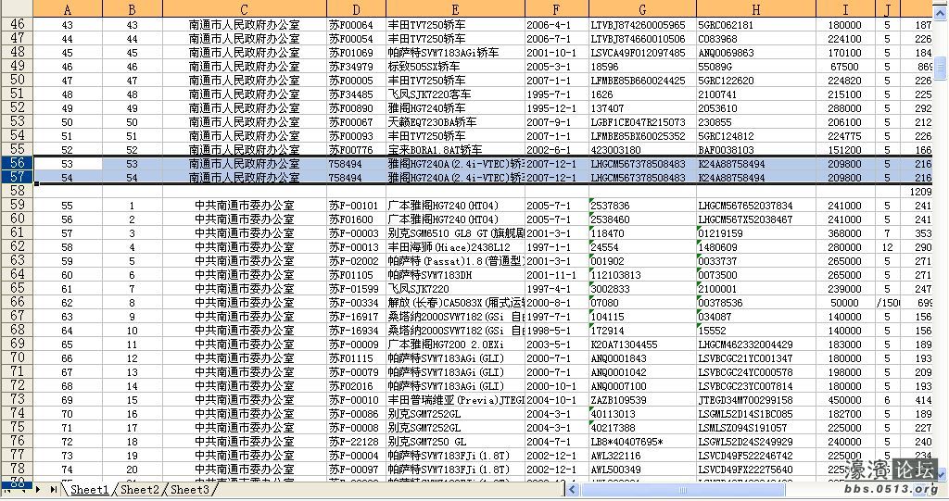949x501 pixels.
Task: Switch to the Sheet3 tab
Action: point(190,490)
